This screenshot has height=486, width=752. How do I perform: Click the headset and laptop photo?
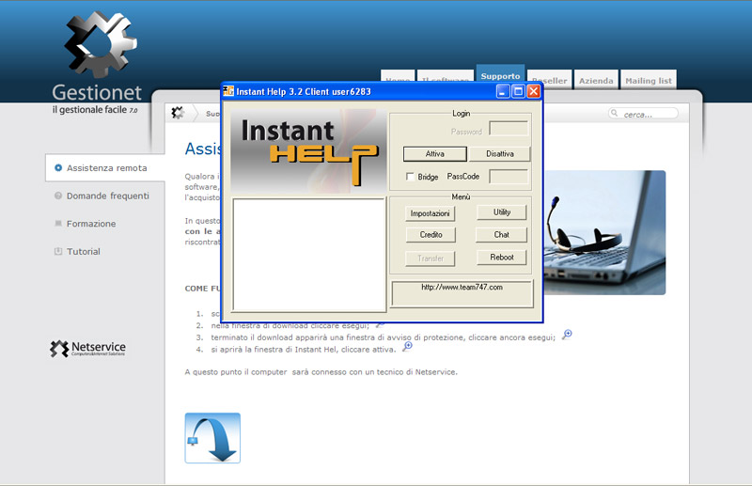pyautogui.click(x=604, y=233)
